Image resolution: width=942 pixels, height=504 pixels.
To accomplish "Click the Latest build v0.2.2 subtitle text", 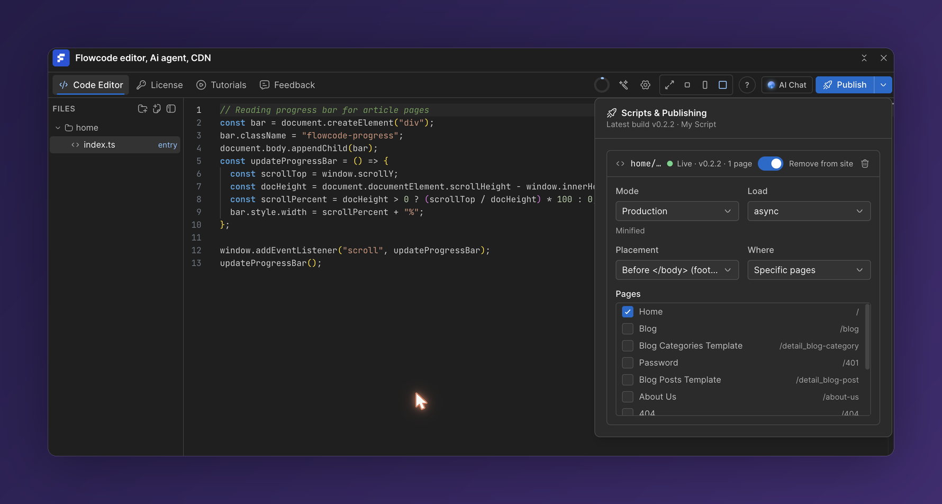I will [x=661, y=124].
